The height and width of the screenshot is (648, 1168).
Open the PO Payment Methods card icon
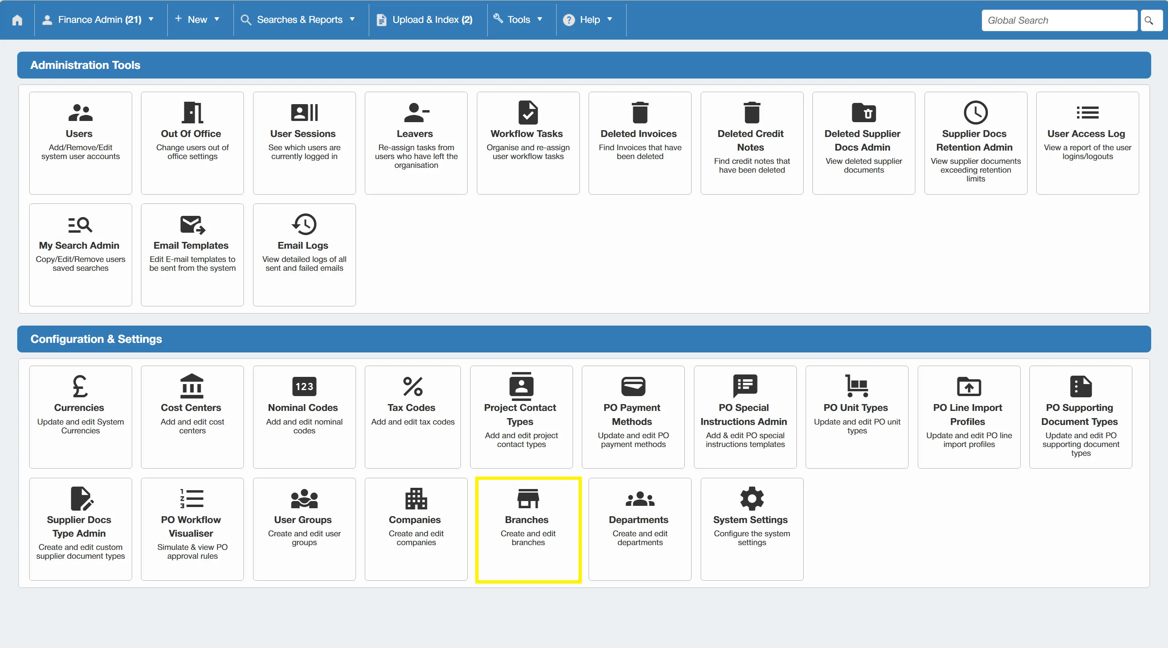[x=633, y=386]
